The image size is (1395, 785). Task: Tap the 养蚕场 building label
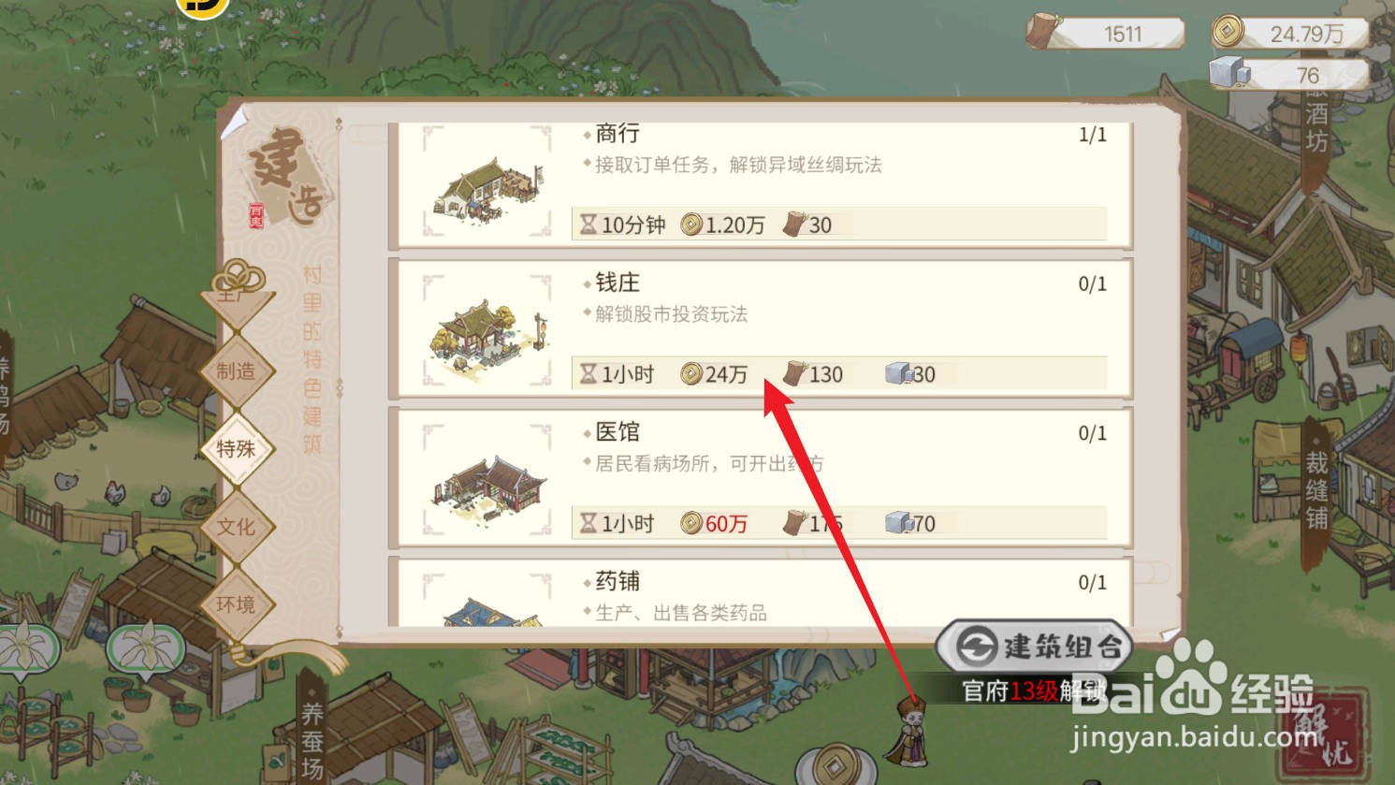coord(312,740)
